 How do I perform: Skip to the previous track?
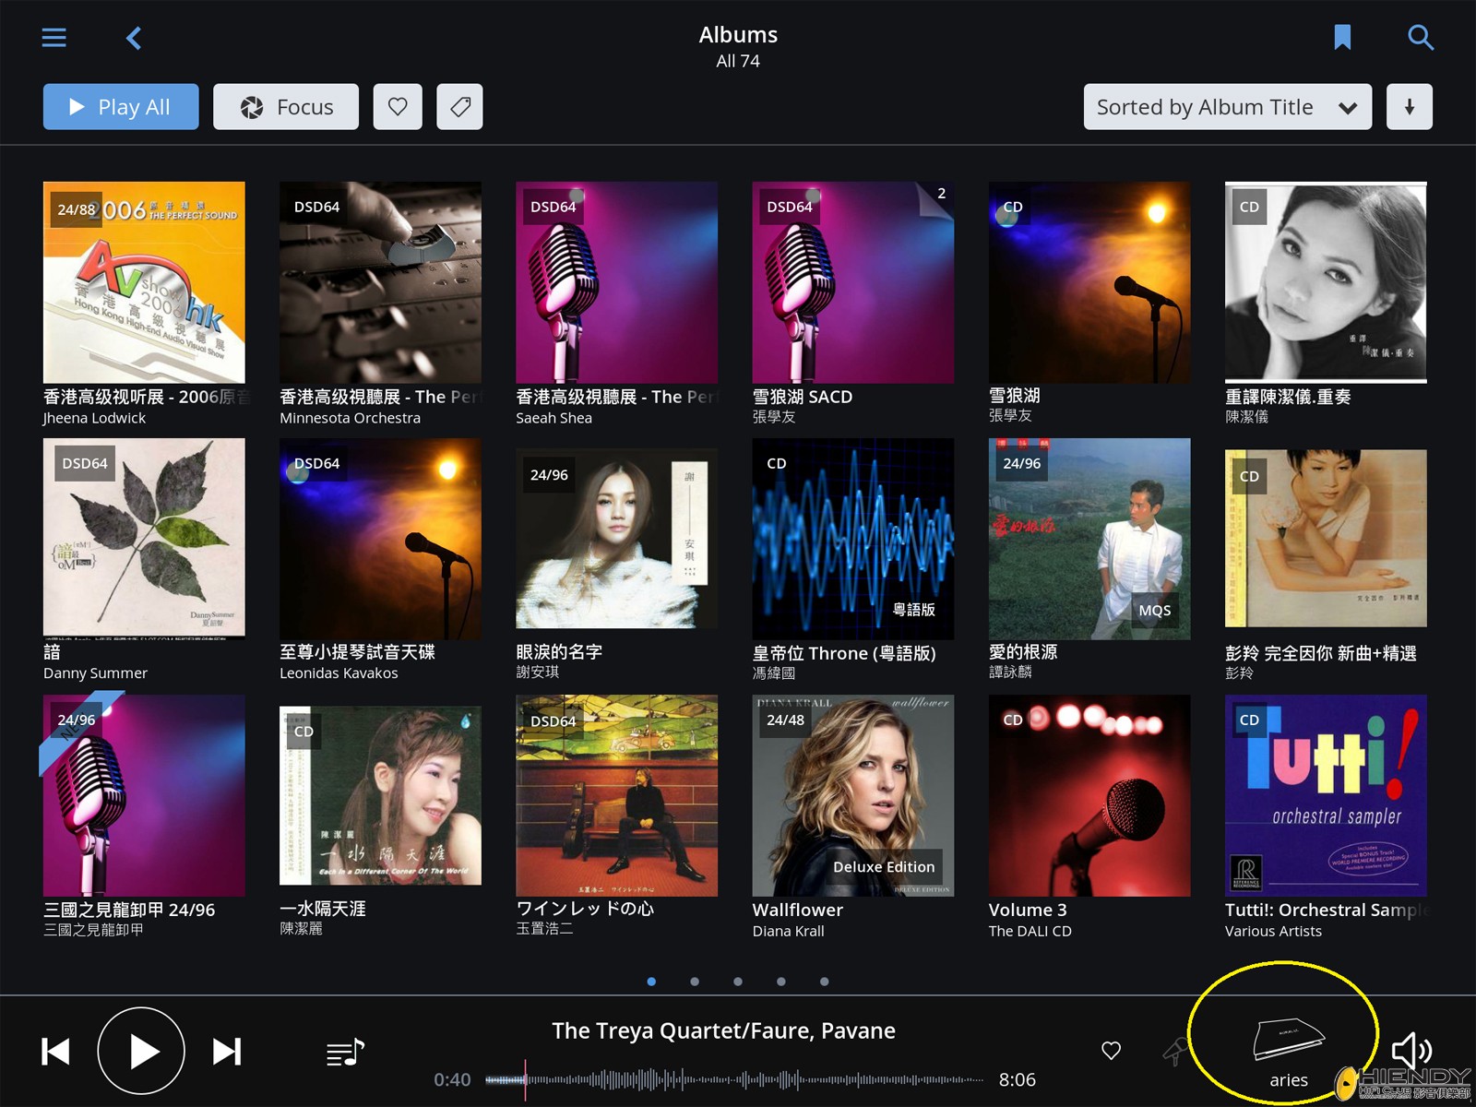[55, 1051]
